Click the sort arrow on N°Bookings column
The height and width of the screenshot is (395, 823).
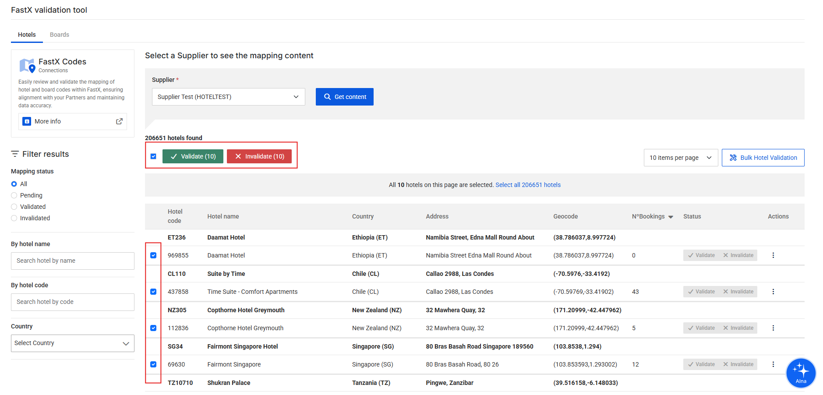670,216
